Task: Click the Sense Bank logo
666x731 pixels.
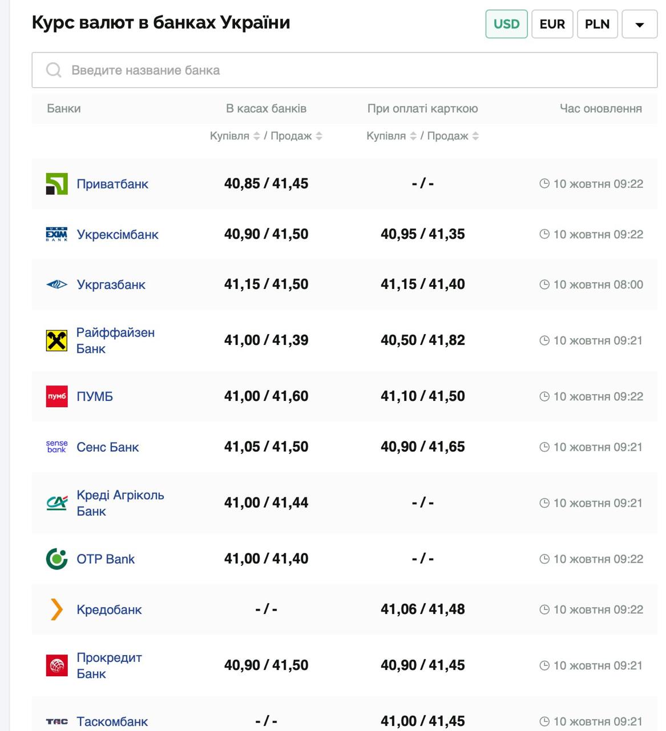Action: click(x=56, y=447)
